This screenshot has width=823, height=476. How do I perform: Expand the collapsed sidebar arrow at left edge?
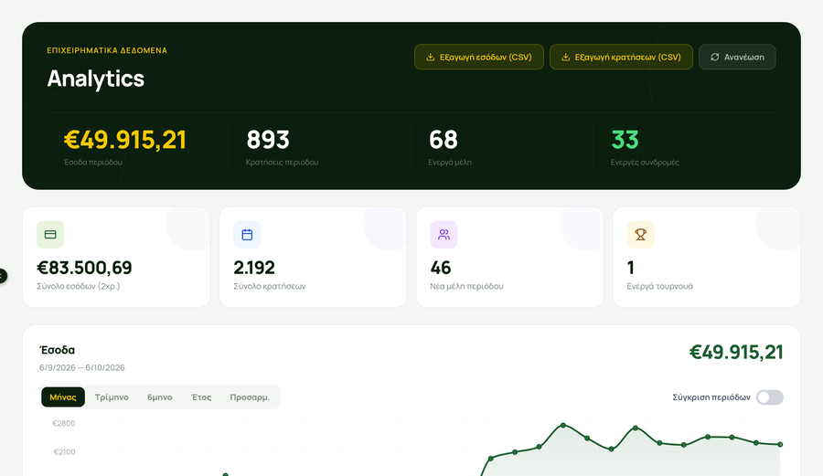(3, 276)
